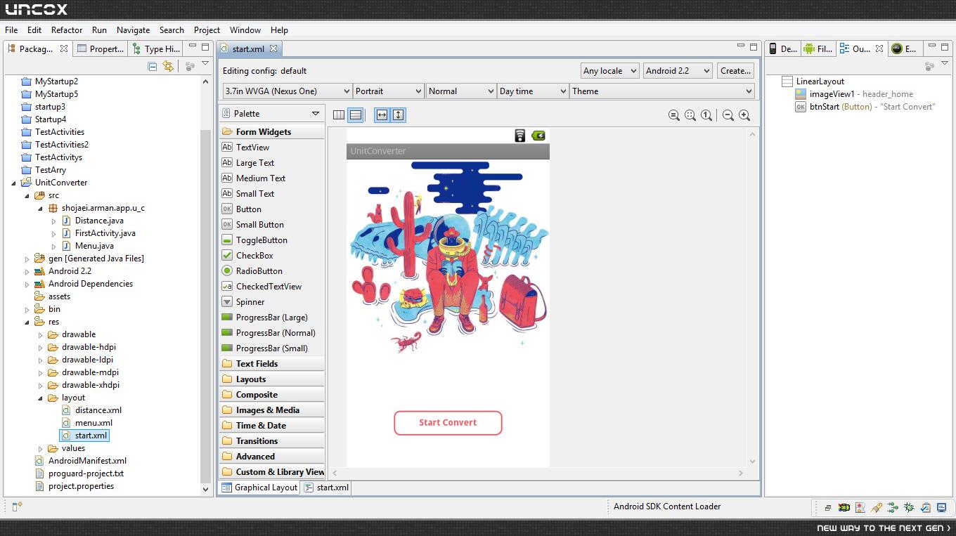This screenshot has height=536, width=956.
Task: Expand the values folder
Action: [x=41, y=448]
